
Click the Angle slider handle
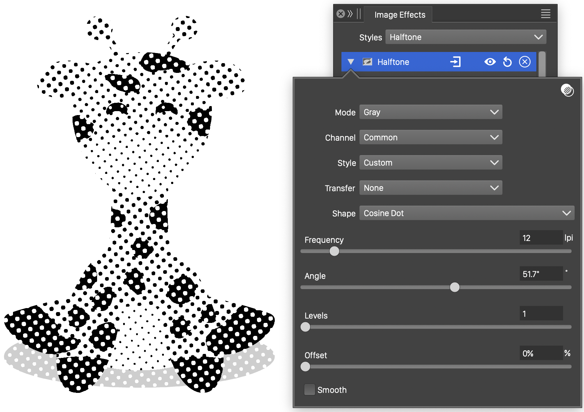tap(455, 287)
